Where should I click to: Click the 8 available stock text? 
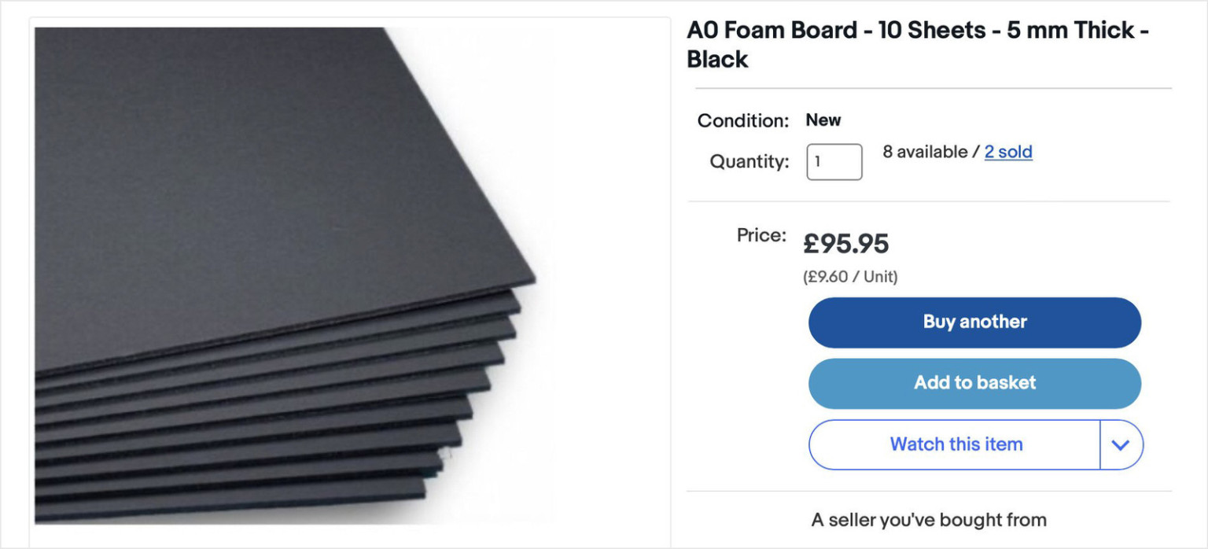tap(924, 152)
